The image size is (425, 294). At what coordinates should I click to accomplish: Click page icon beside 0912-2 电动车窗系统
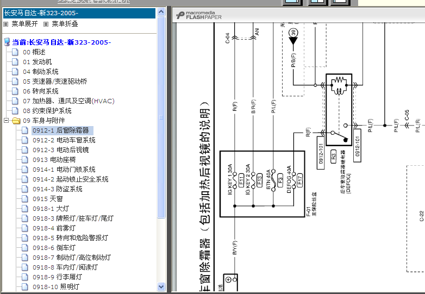pyautogui.click(x=25, y=140)
